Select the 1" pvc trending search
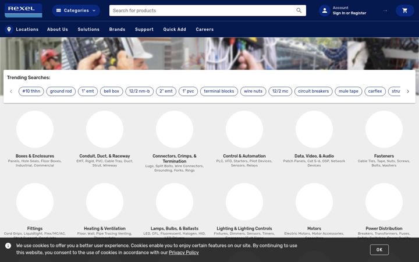 [188, 91]
